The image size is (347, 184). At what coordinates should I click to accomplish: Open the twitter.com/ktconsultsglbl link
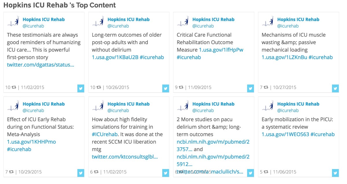pos(125,157)
